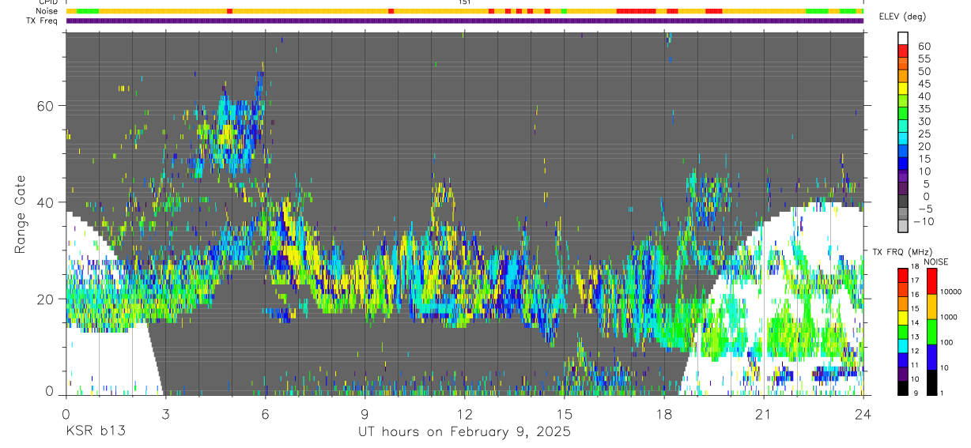The height and width of the screenshot is (448, 971).
Task: Click the UT hours on February 9, 2025 title
Action: click(x=464, y=432)
